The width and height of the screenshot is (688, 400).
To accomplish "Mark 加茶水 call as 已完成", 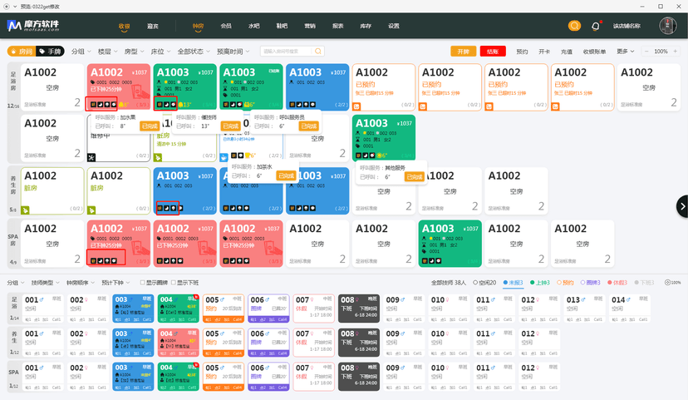I will (286, 175).
